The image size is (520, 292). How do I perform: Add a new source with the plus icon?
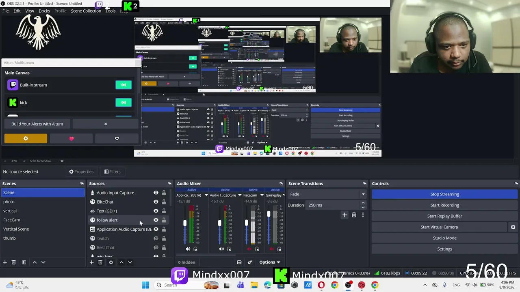point(91,262)
